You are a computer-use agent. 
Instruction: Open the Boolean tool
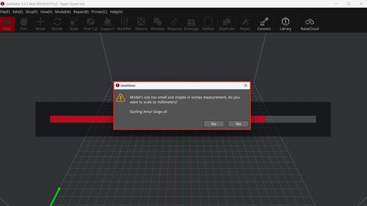tap(158, 24)
